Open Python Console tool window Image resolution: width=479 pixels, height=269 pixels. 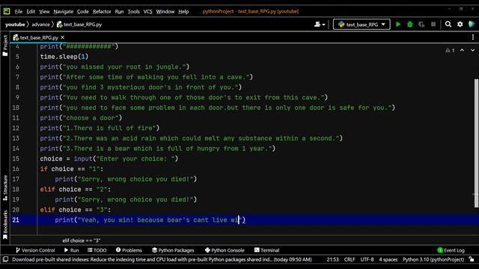225,250
